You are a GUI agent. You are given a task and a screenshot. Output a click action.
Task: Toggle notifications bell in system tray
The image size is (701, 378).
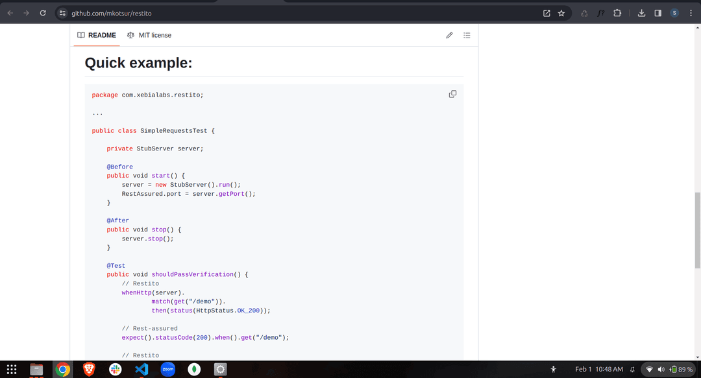coord(632,369)
